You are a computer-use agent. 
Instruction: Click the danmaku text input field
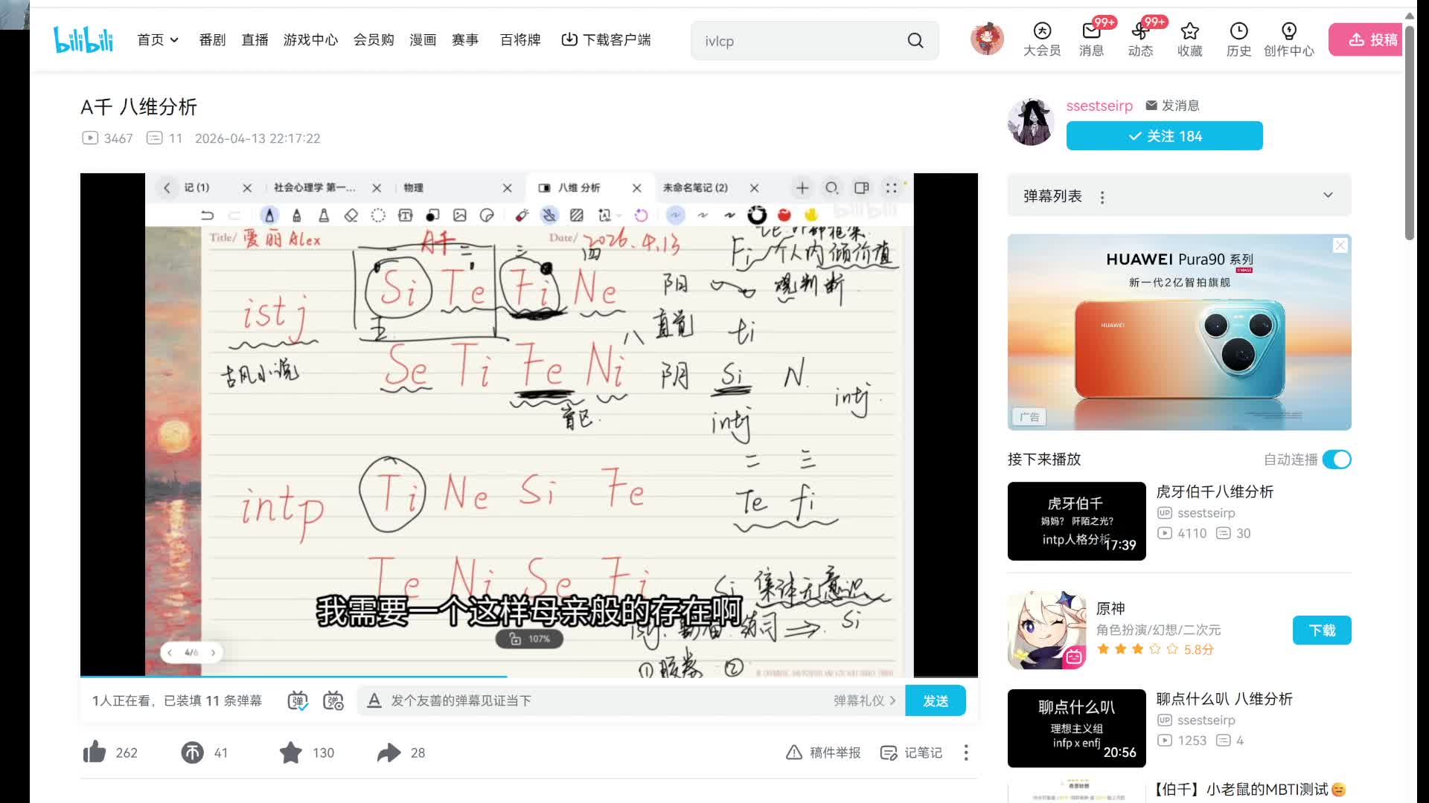tap(595, 700)
